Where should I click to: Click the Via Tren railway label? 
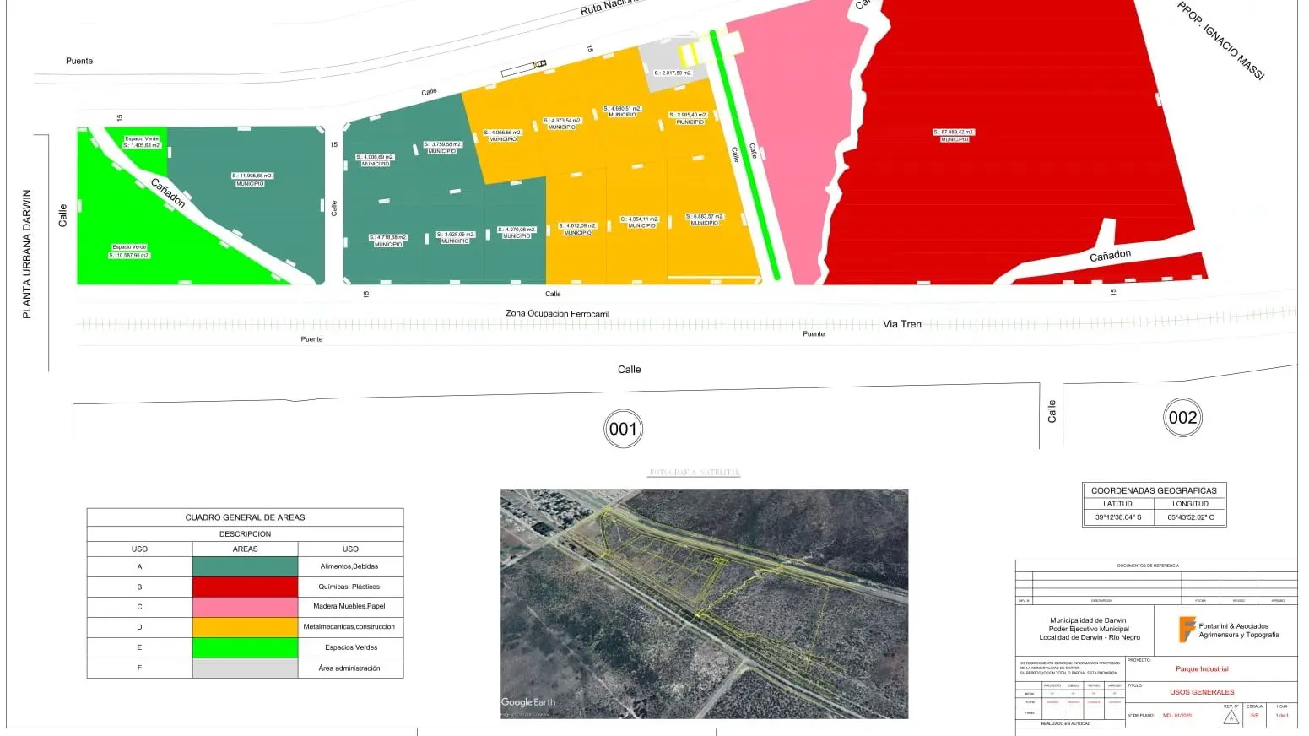coord(901,324)
